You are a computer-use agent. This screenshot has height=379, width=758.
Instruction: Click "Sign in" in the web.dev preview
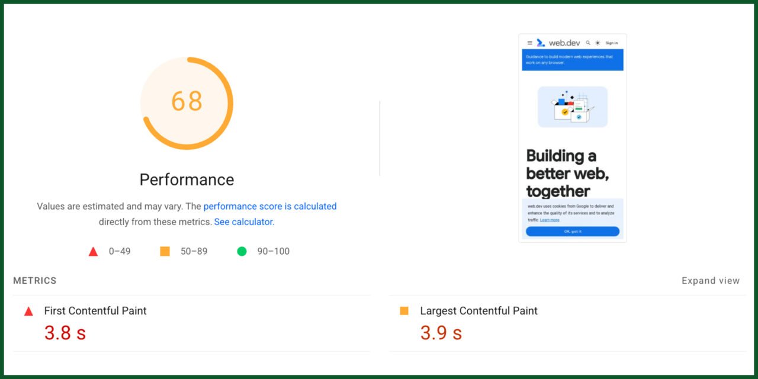tap(612, 43)
